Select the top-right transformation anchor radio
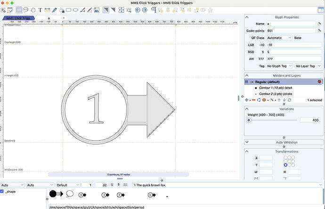The height and width of the screenshot is (209, 325). click(293, 157)
